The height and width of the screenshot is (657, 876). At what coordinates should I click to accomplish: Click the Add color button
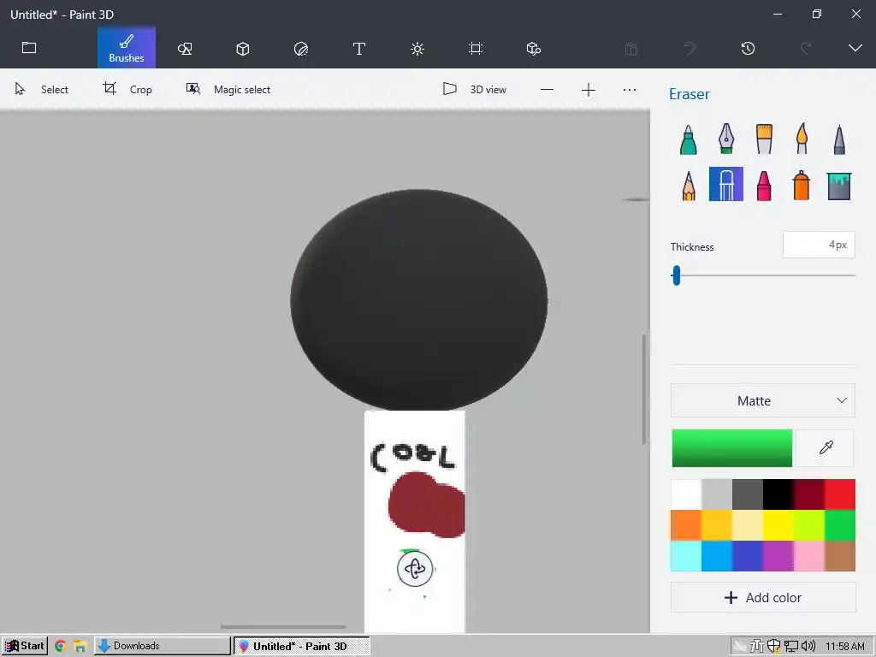coord(762,598)
